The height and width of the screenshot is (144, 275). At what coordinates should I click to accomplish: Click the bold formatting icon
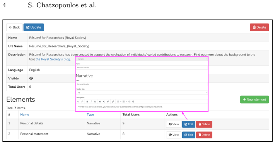pyautogui.click(x=87, y=102)
